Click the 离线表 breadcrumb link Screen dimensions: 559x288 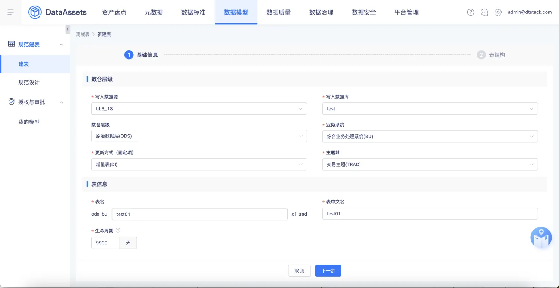click(83, 34)
